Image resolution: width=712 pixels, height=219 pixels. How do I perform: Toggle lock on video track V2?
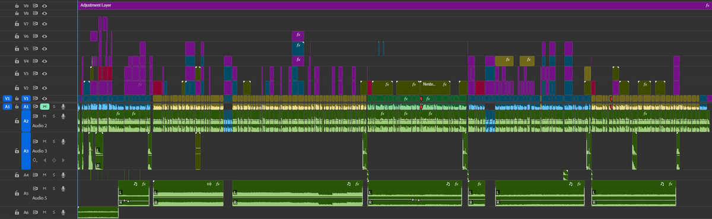point(17,88)
